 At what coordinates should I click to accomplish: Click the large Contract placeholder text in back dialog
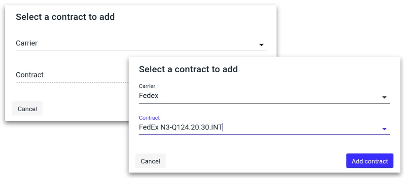point(30,75)
